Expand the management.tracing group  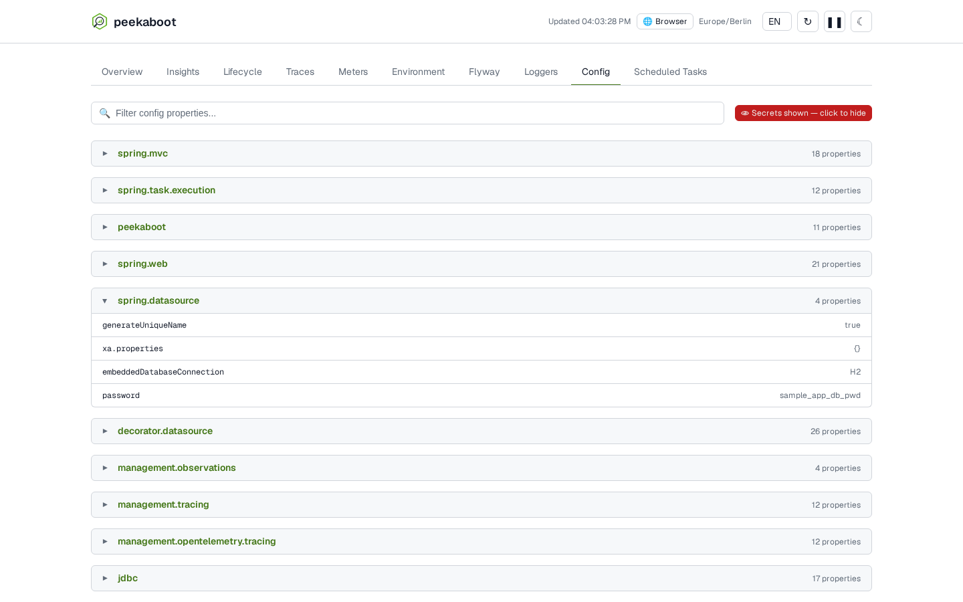[481, 505]
